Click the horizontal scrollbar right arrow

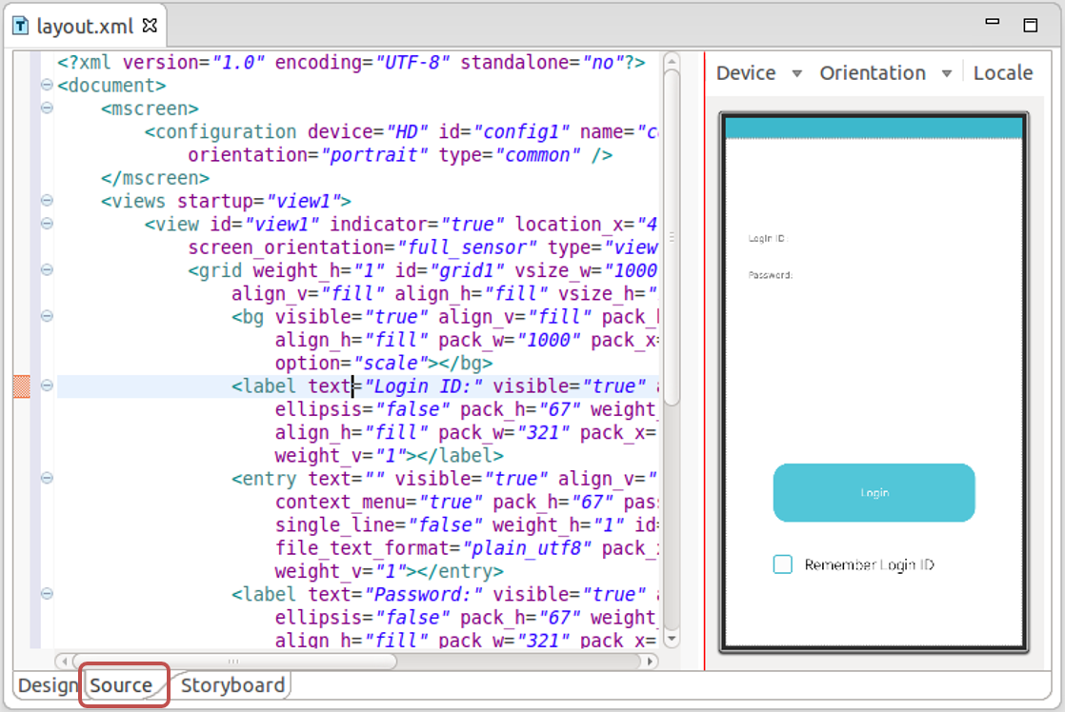651,661
